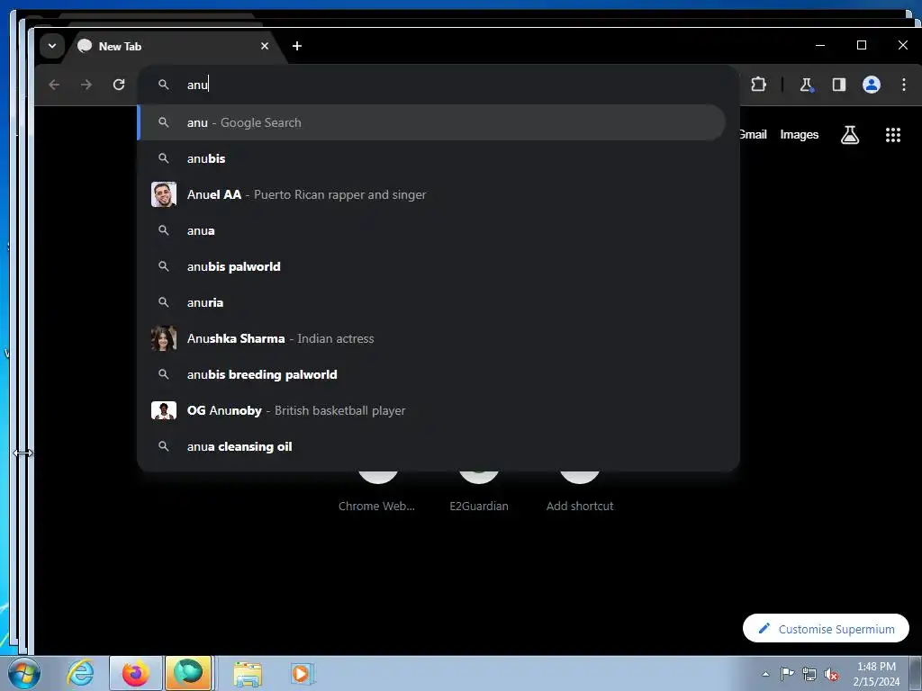Click the muted volume tray icon
This screenshot has width=922, height=691.
831,674
